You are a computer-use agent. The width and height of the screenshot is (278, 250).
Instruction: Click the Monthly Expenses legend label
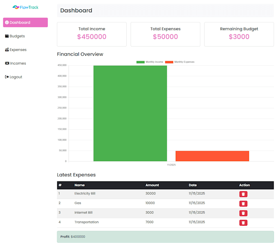pos(184,62)
